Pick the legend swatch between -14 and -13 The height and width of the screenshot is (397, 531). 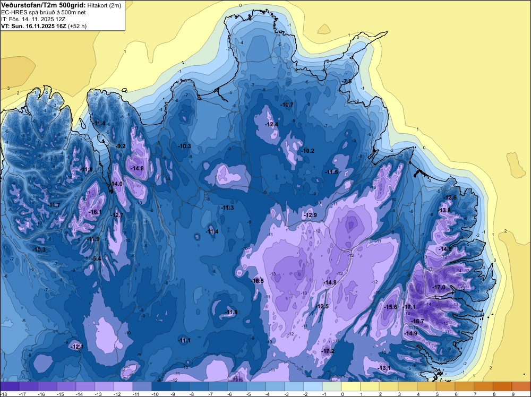[x=85, y=386]
